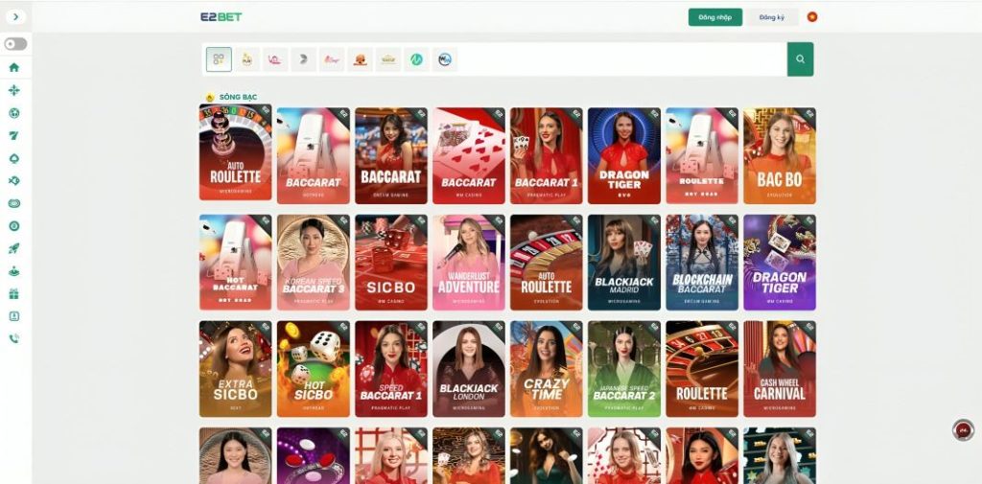Open Auto Roulette by Microgaming card
The height and width of the screenshot is (484, 982).
(236, 154)
